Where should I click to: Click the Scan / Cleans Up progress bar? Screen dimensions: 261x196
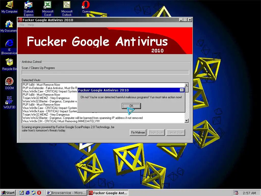[105, 72]
